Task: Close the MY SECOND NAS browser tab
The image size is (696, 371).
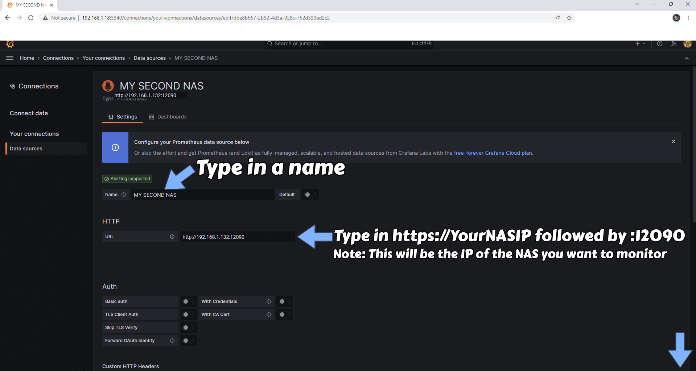Action: click(x=52, y=5)
